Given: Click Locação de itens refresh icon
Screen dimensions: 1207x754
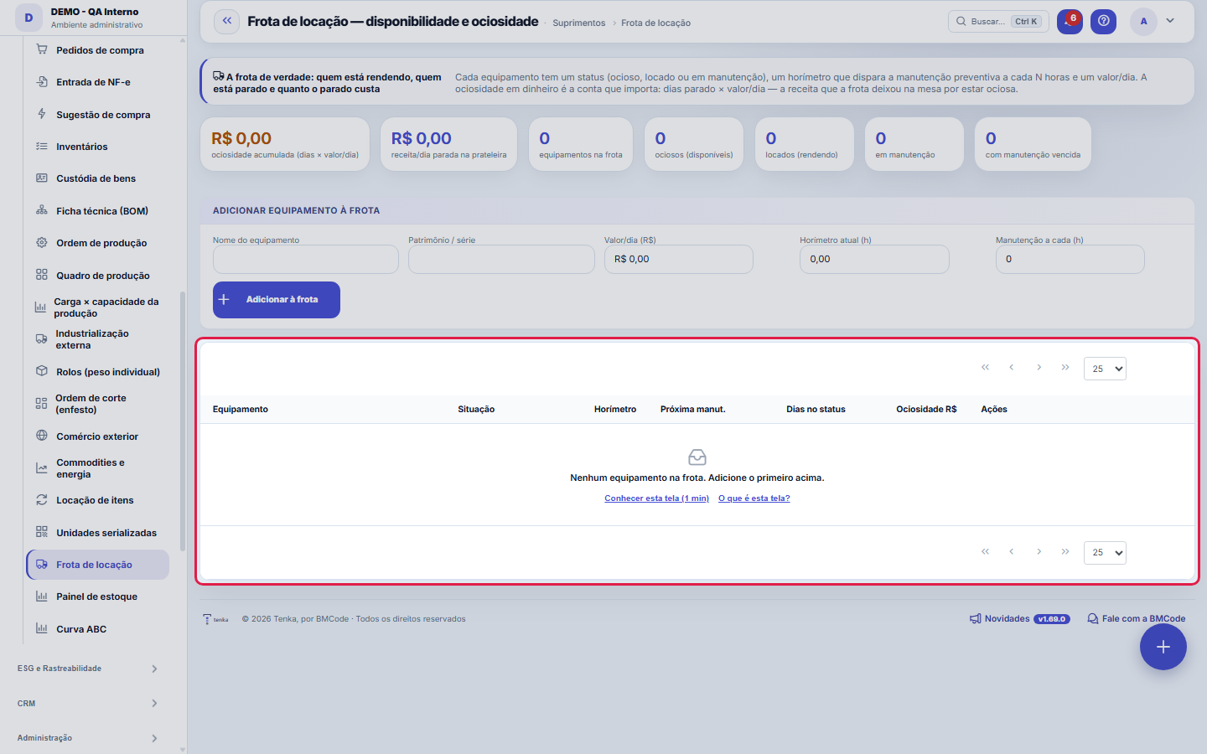Looking at the screenshot, I should point(42,500).
